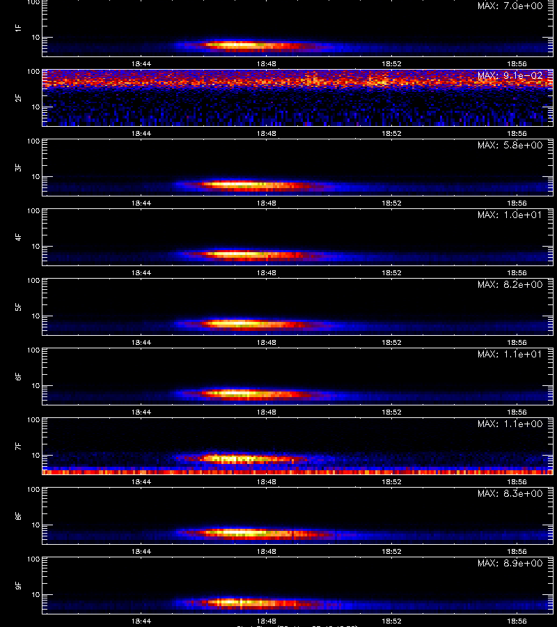
Task: Click the MAX: 7.0e+00 label
Action: [510, 6]
